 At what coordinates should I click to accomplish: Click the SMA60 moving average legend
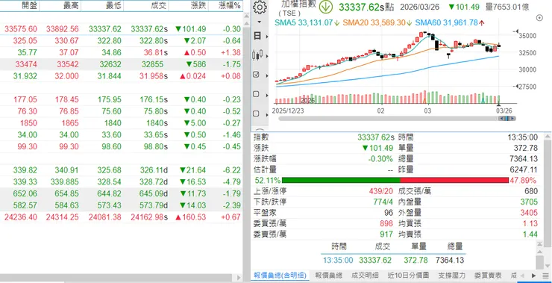click(451, 23)
